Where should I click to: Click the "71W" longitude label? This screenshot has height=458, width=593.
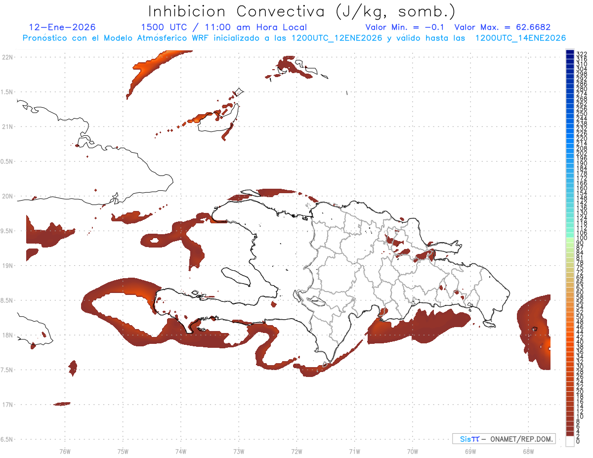pyautogui.click(x=354, y=451)
